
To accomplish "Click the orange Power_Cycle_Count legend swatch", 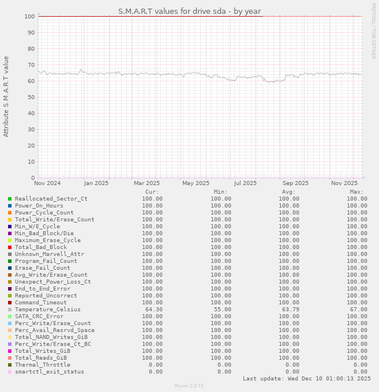I will pos(10,213).
